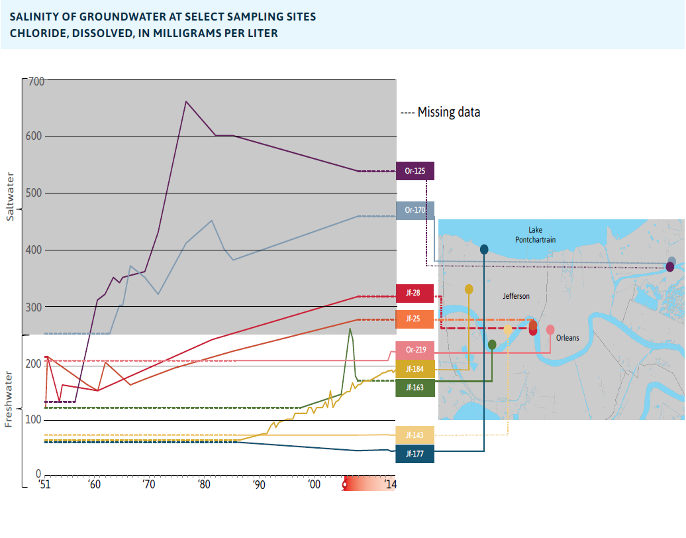Screen dimensions: 686x538
Task: Click the pink Or-219 map marker
Action: tap(550, 329)
